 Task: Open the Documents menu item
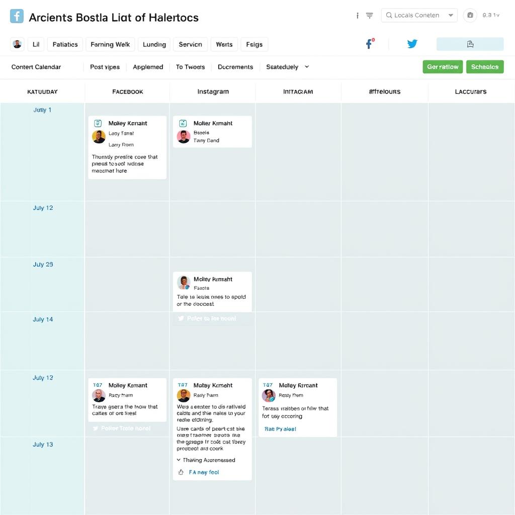pyautogui.click(x=235, y=67)
